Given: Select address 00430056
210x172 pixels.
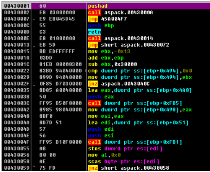Looking at the screenshot, I should coord(17,155).
